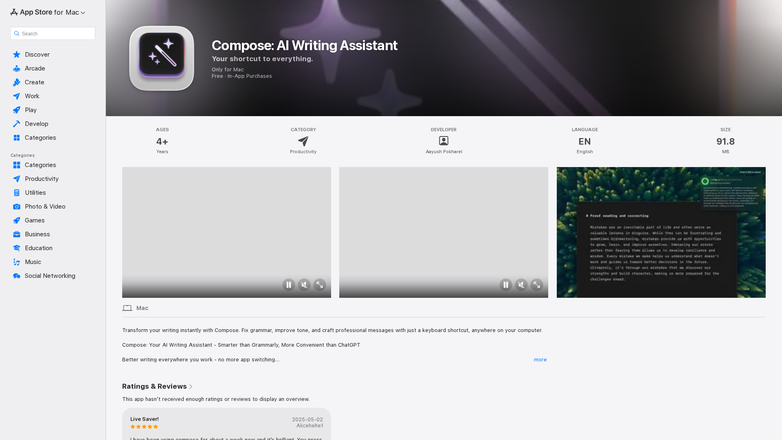Open the Ratings & Reviews chevron
The width and height of the screenshot is (782, 440).
click(191, 387)
